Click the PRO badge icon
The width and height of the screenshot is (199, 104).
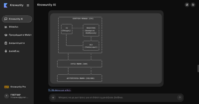6,87
